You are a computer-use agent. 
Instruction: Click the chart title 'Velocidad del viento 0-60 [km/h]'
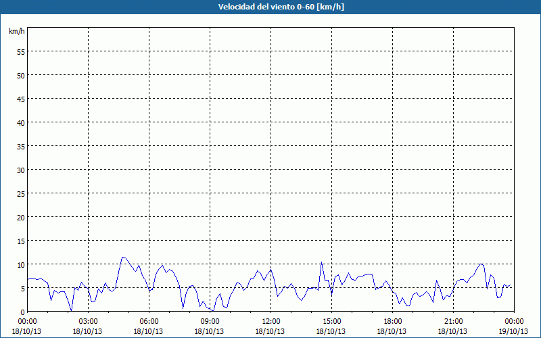(x=281, y=7)
